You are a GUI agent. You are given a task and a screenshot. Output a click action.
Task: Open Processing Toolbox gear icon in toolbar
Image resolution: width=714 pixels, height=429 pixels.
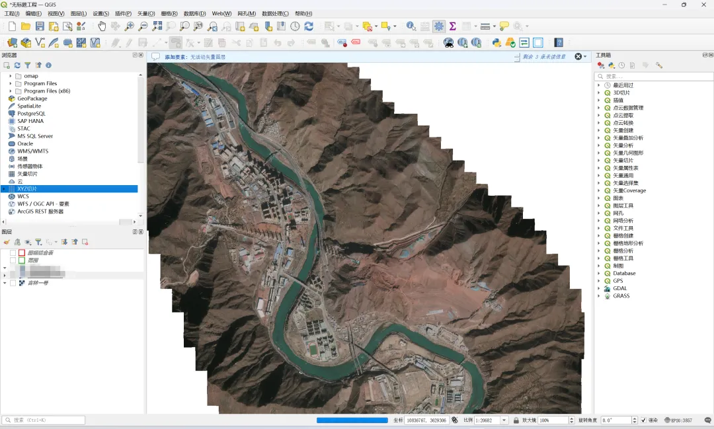(x=439, y=26)
